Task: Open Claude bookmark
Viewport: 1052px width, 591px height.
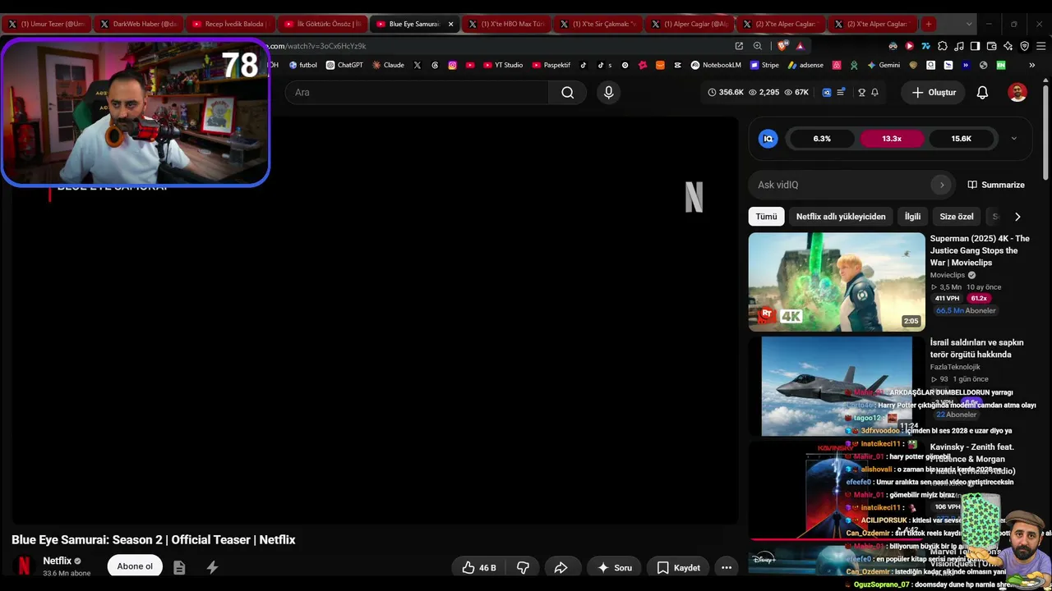Action: click(x=388, y=65)
